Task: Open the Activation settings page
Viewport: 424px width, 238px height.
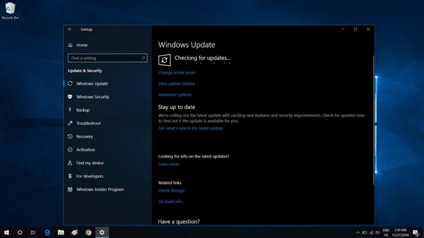Action: coord(86,149)
